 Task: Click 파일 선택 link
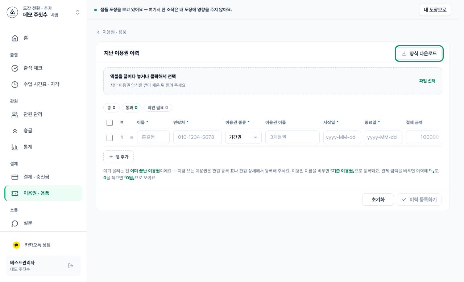coord(427,81)
